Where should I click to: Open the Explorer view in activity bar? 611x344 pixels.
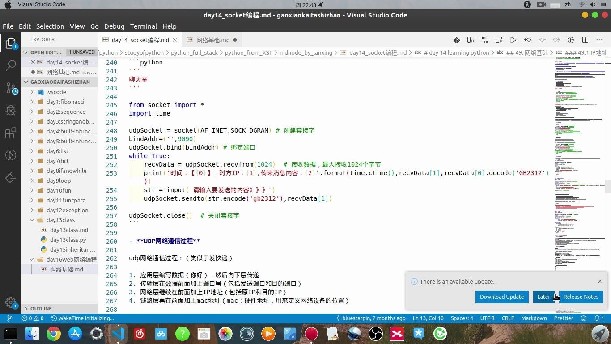[x=11, y=43]
